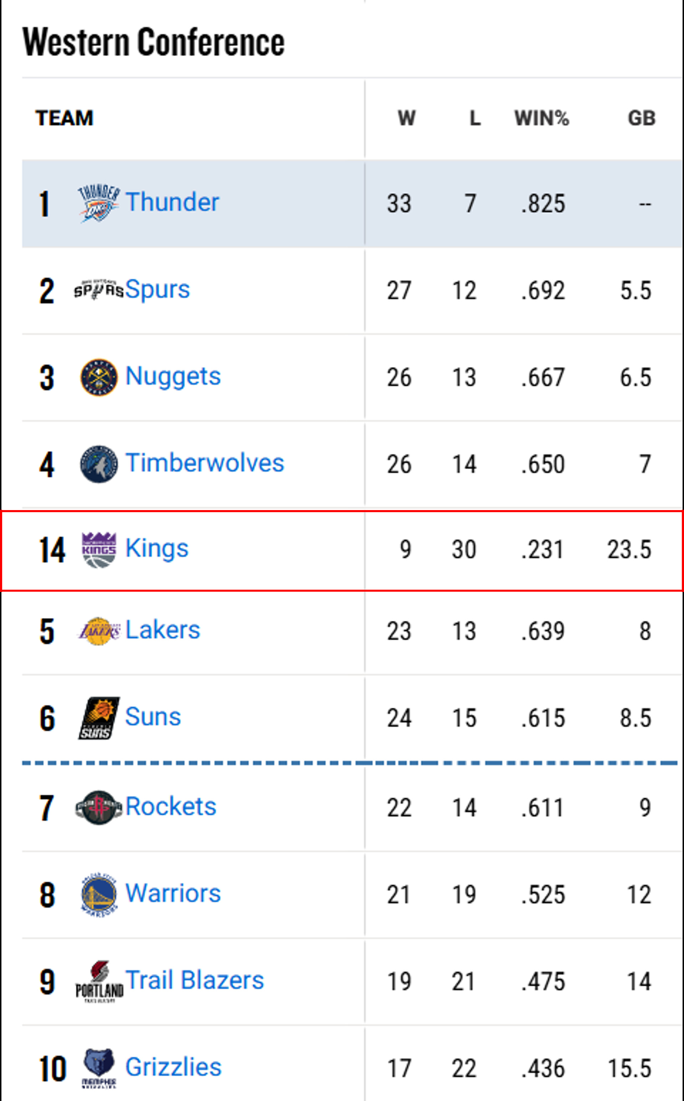This screenshot has width=684, height=1101.
Task: Sort by the W column header
Action: (x=406, y=118)
